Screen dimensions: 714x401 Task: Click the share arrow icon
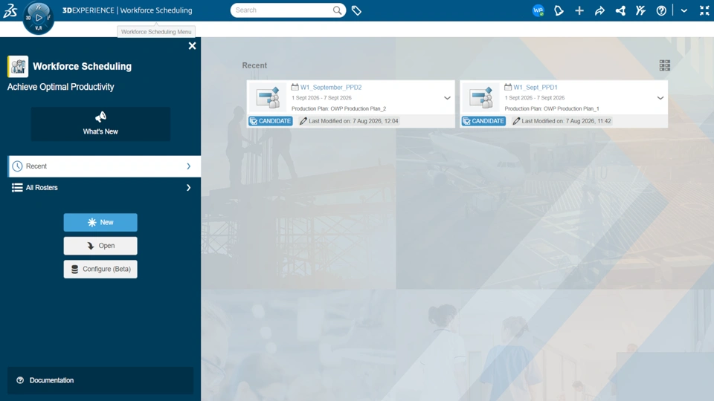pyautogui.click(x=599, y=10)
